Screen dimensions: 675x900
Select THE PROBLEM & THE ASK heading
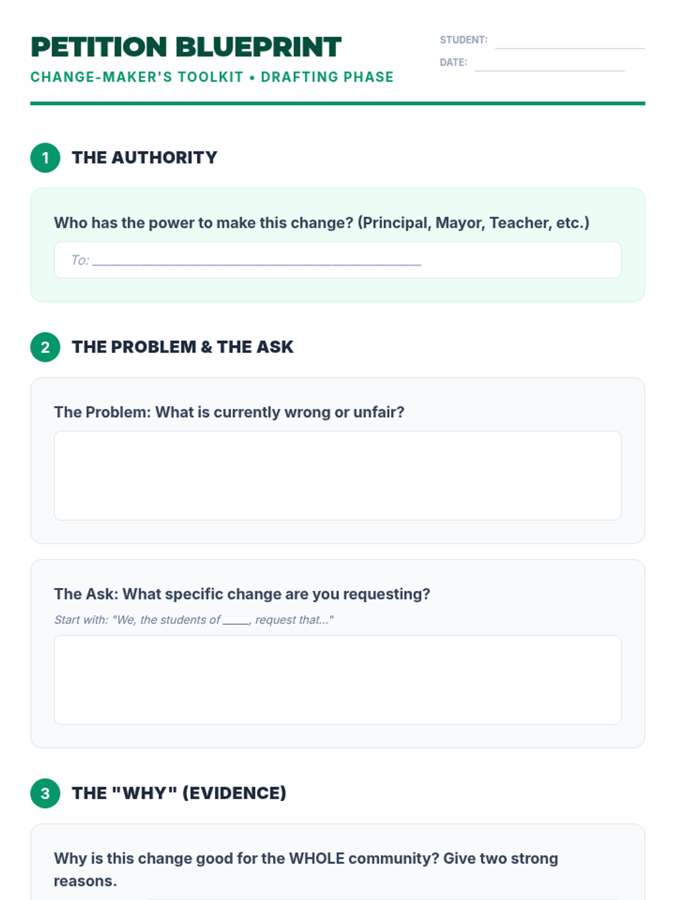coord(183,347)
